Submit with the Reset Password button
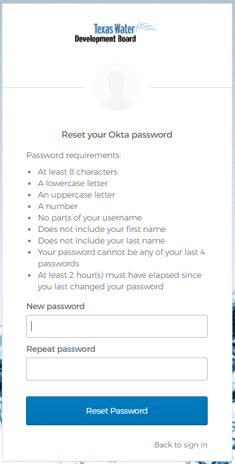235x464 pixels. pos(117,411)
